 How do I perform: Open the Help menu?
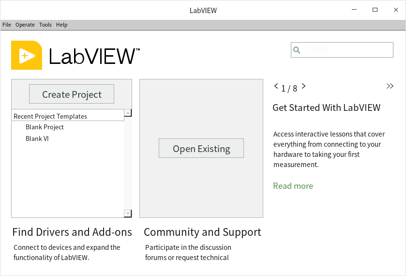click(x=62, y=25)
